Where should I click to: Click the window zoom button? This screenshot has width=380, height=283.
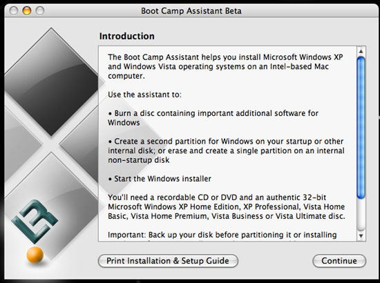coord(40,10)
